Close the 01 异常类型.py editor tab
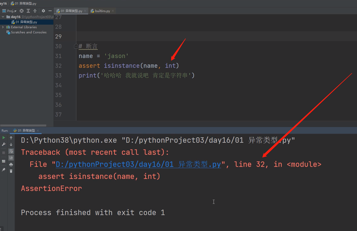357x231 pixels. (x=85, y=11)
